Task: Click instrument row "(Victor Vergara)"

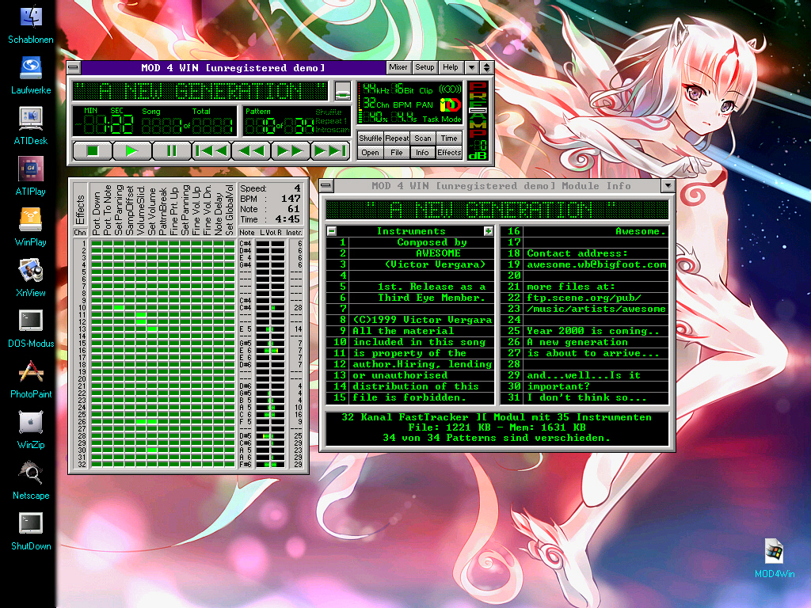Action: point(410,264)
